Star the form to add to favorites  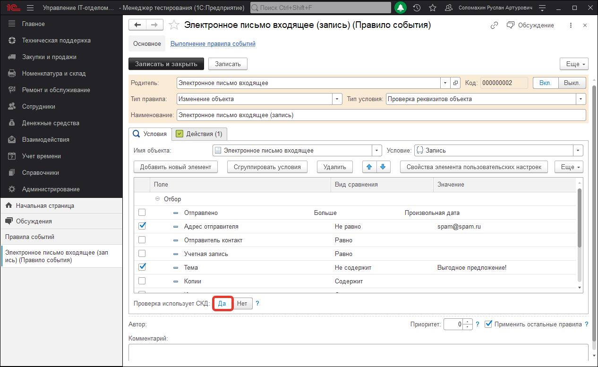click(x=173, y=25)
